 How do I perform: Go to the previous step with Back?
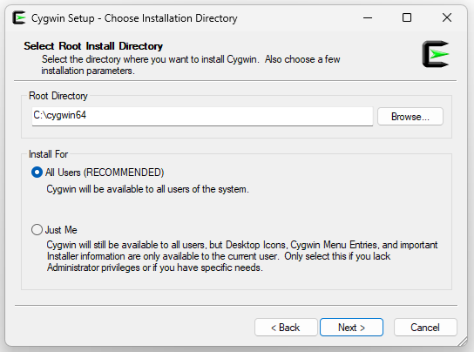[286, 328]
